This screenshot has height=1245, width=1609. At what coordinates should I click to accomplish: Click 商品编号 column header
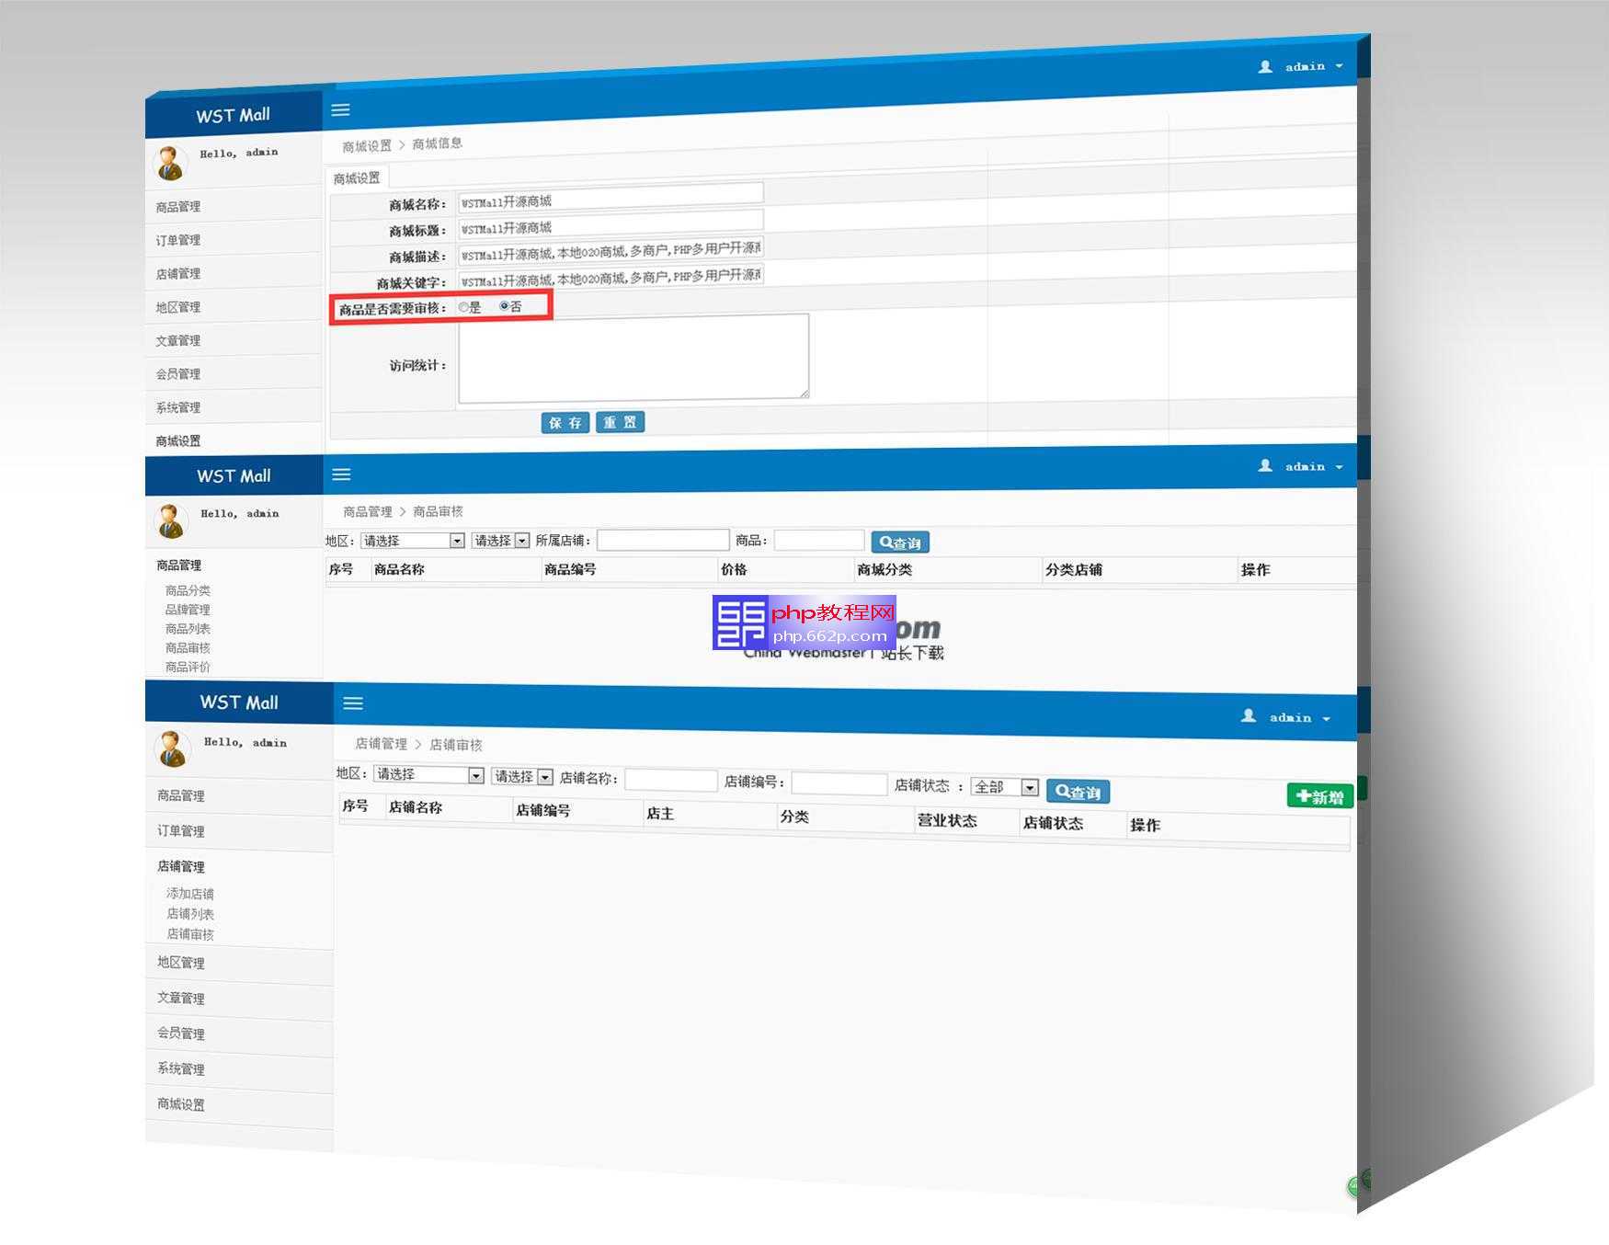coord(570,569)
